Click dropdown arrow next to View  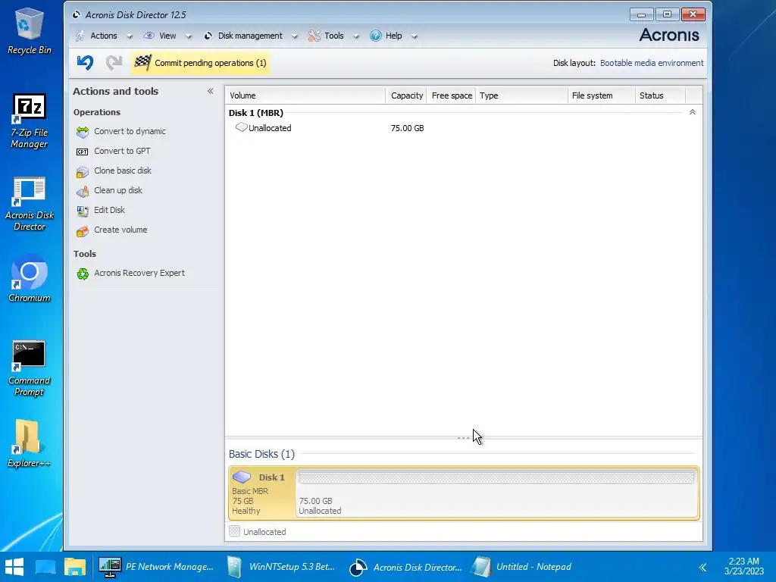[188, 36]
